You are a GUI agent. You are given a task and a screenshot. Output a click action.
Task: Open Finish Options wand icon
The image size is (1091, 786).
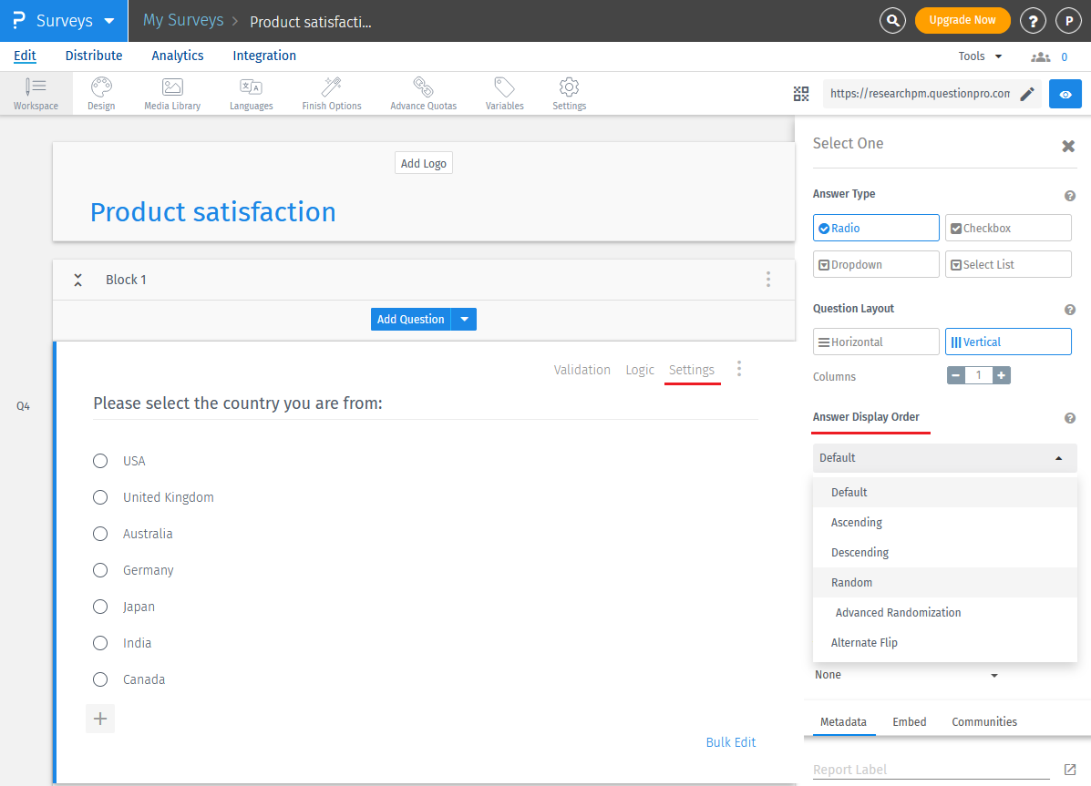(332, 94)
